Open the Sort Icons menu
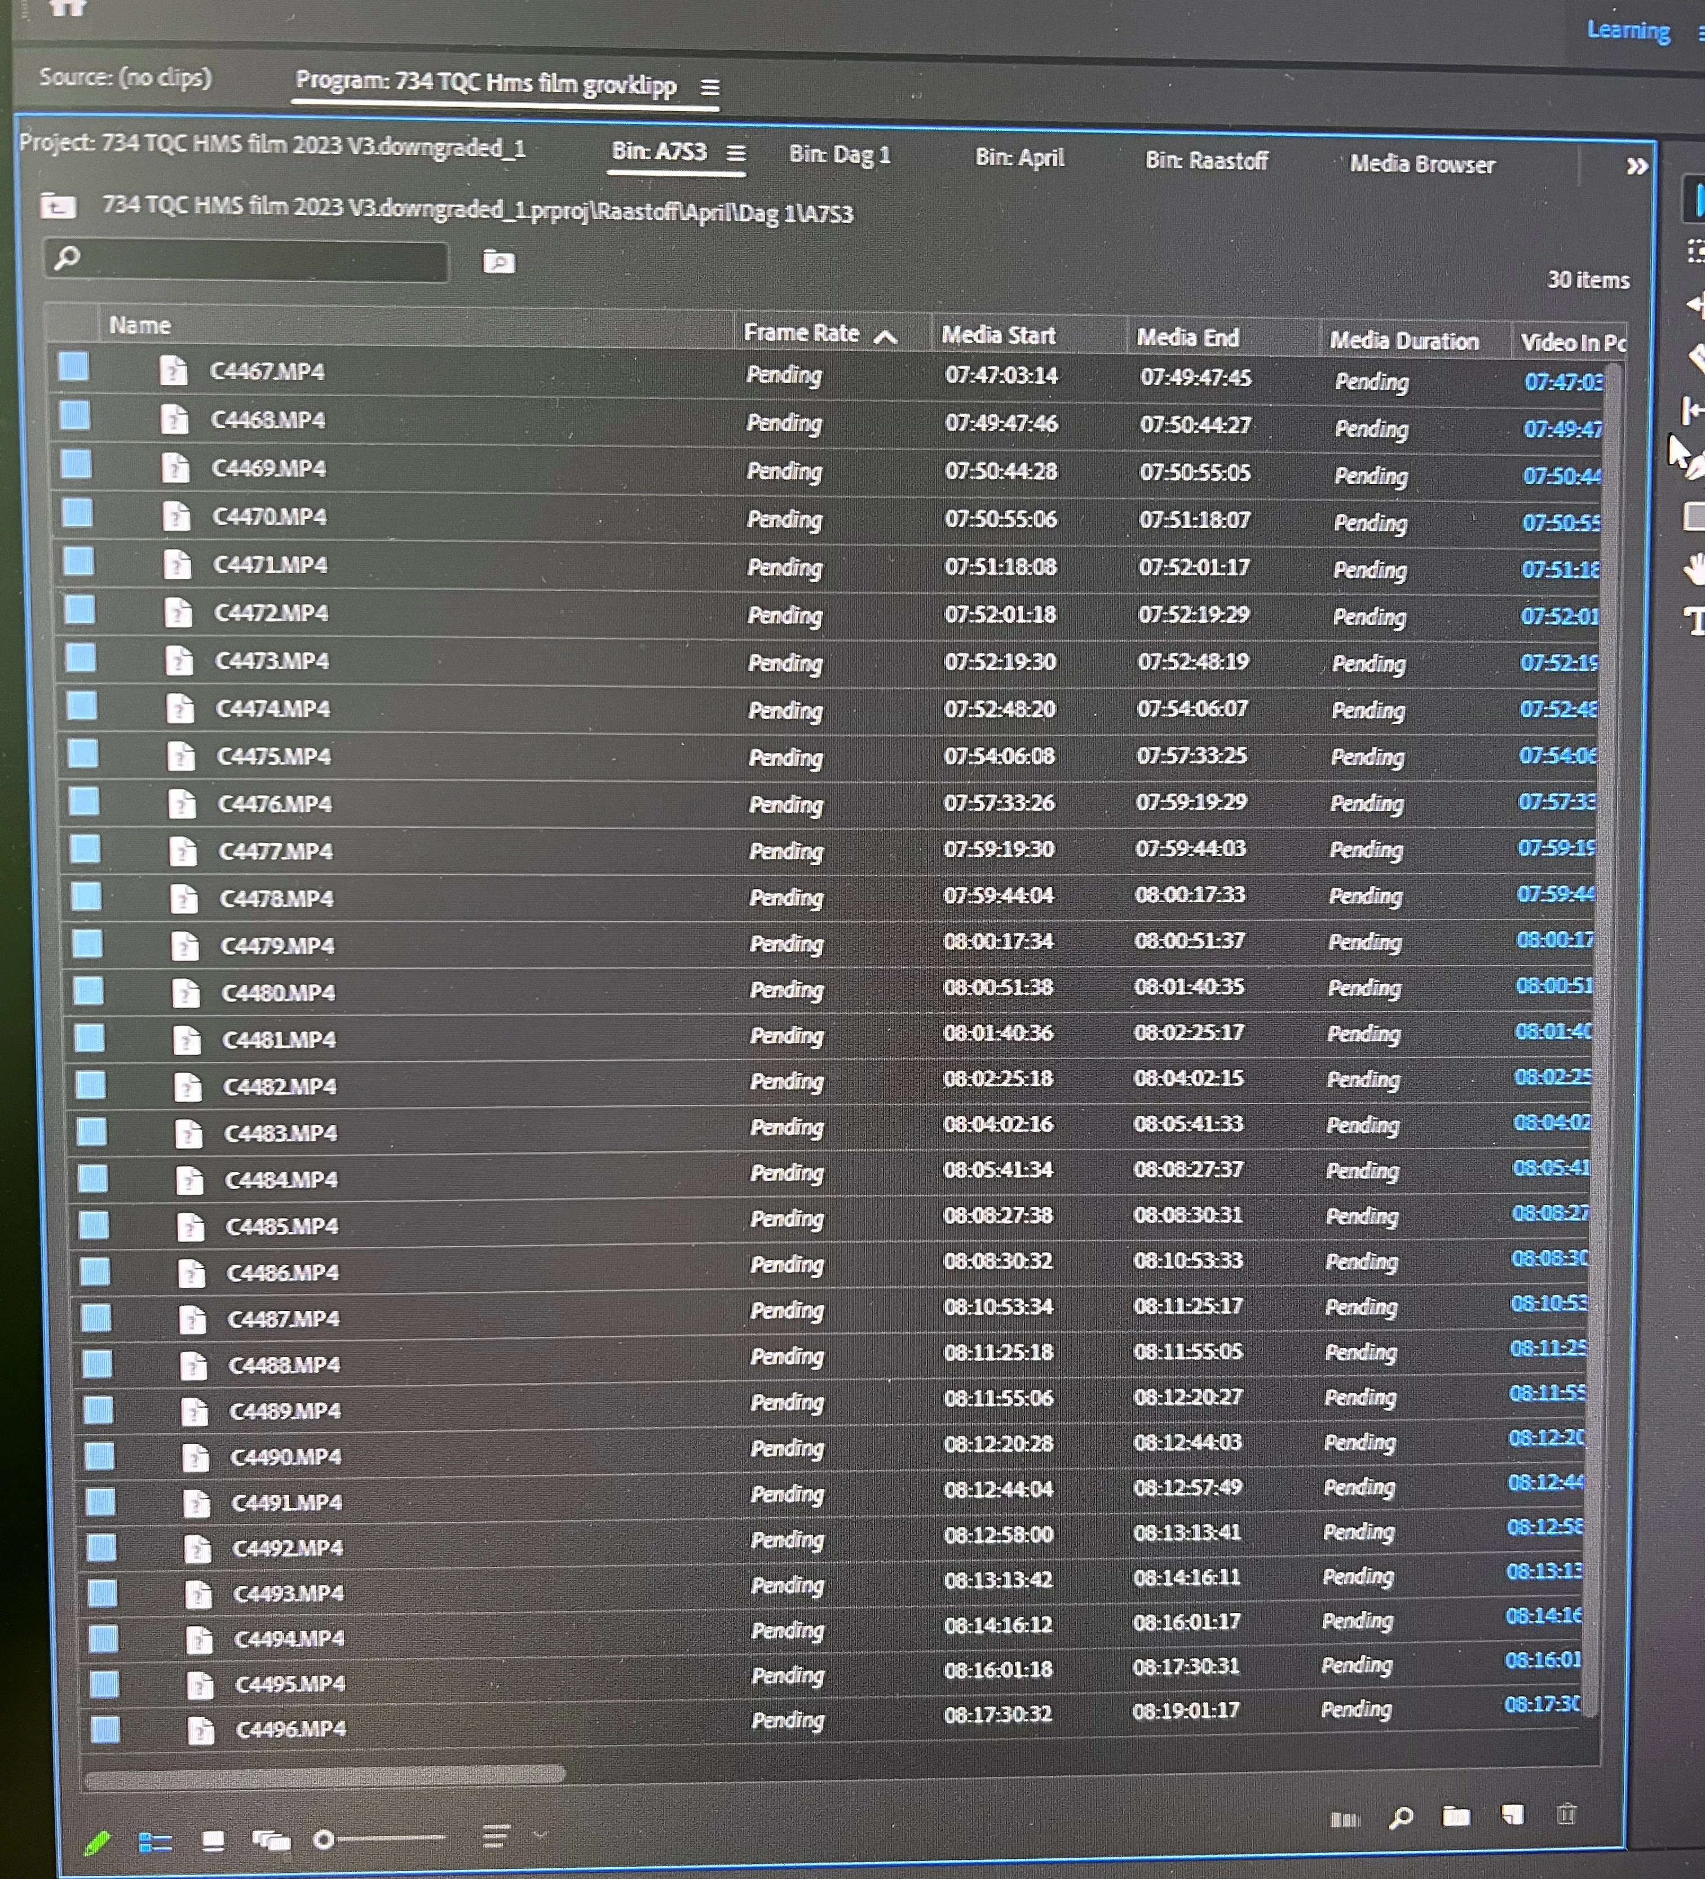The width and height of the screenshot is (1705, 1879). pos(496,1837)
